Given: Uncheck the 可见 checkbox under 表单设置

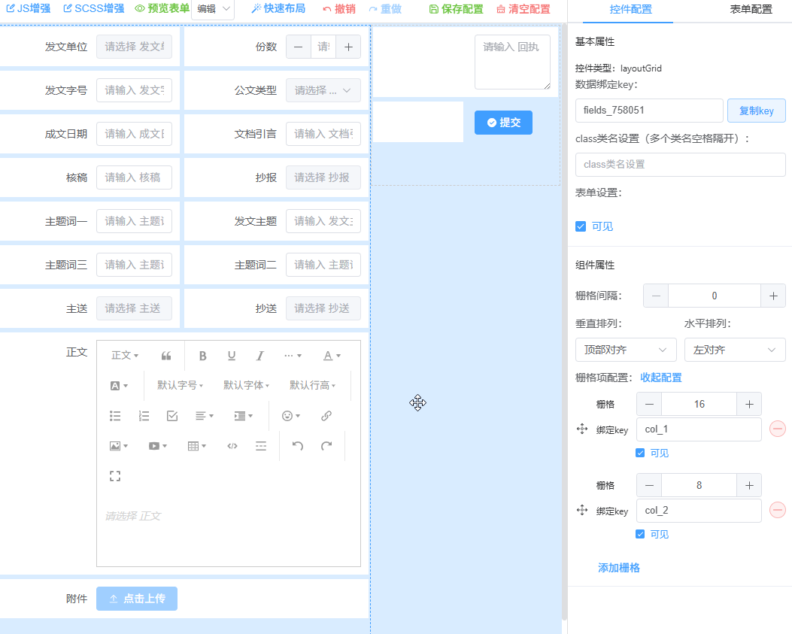Looking at the screenshot, I should pyautogui.click(x=581, y=226).
